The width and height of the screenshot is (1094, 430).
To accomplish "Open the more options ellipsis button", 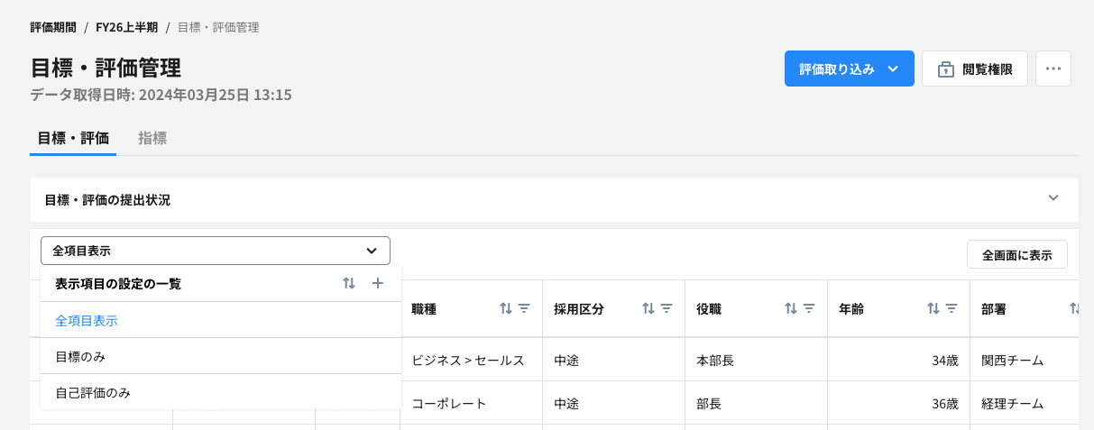I will coord(1053,69).
